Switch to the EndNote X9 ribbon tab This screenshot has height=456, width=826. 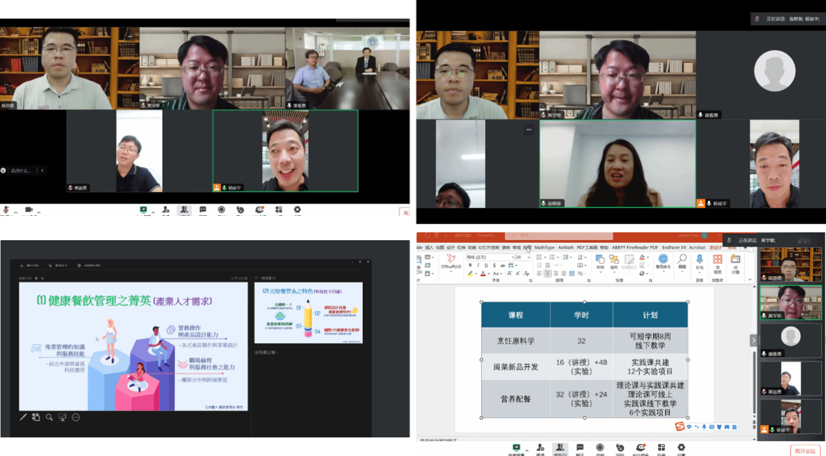point(674,247)
